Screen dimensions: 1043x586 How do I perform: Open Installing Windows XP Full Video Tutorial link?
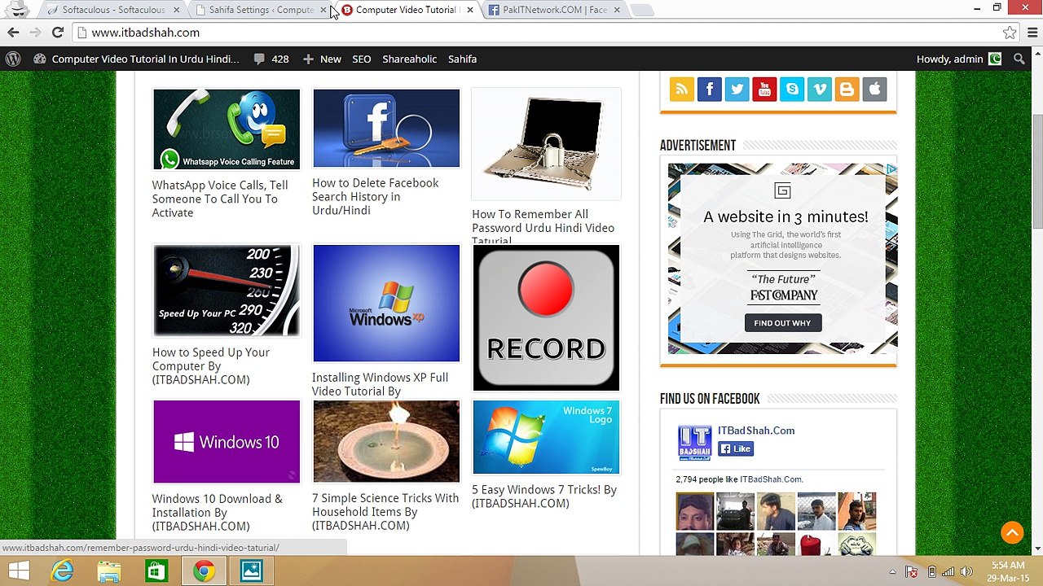[x=380, y=384]
